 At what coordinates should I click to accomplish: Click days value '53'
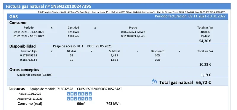(x=71, y=55)
